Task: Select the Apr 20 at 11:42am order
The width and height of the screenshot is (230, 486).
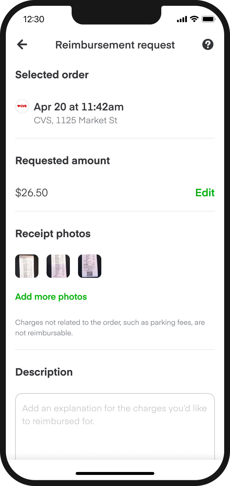Action: coord(79,107)
